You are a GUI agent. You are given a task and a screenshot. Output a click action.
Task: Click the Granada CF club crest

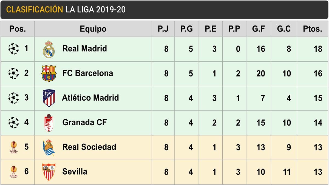49,123
